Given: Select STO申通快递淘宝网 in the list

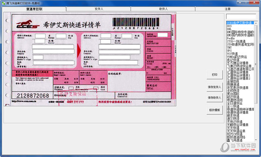Looking at the screenshot, I should [x=240, y=44].
